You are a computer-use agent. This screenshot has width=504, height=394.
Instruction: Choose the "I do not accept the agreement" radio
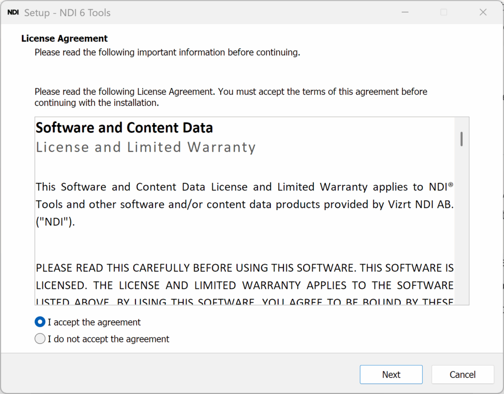(x=40, y=339)
